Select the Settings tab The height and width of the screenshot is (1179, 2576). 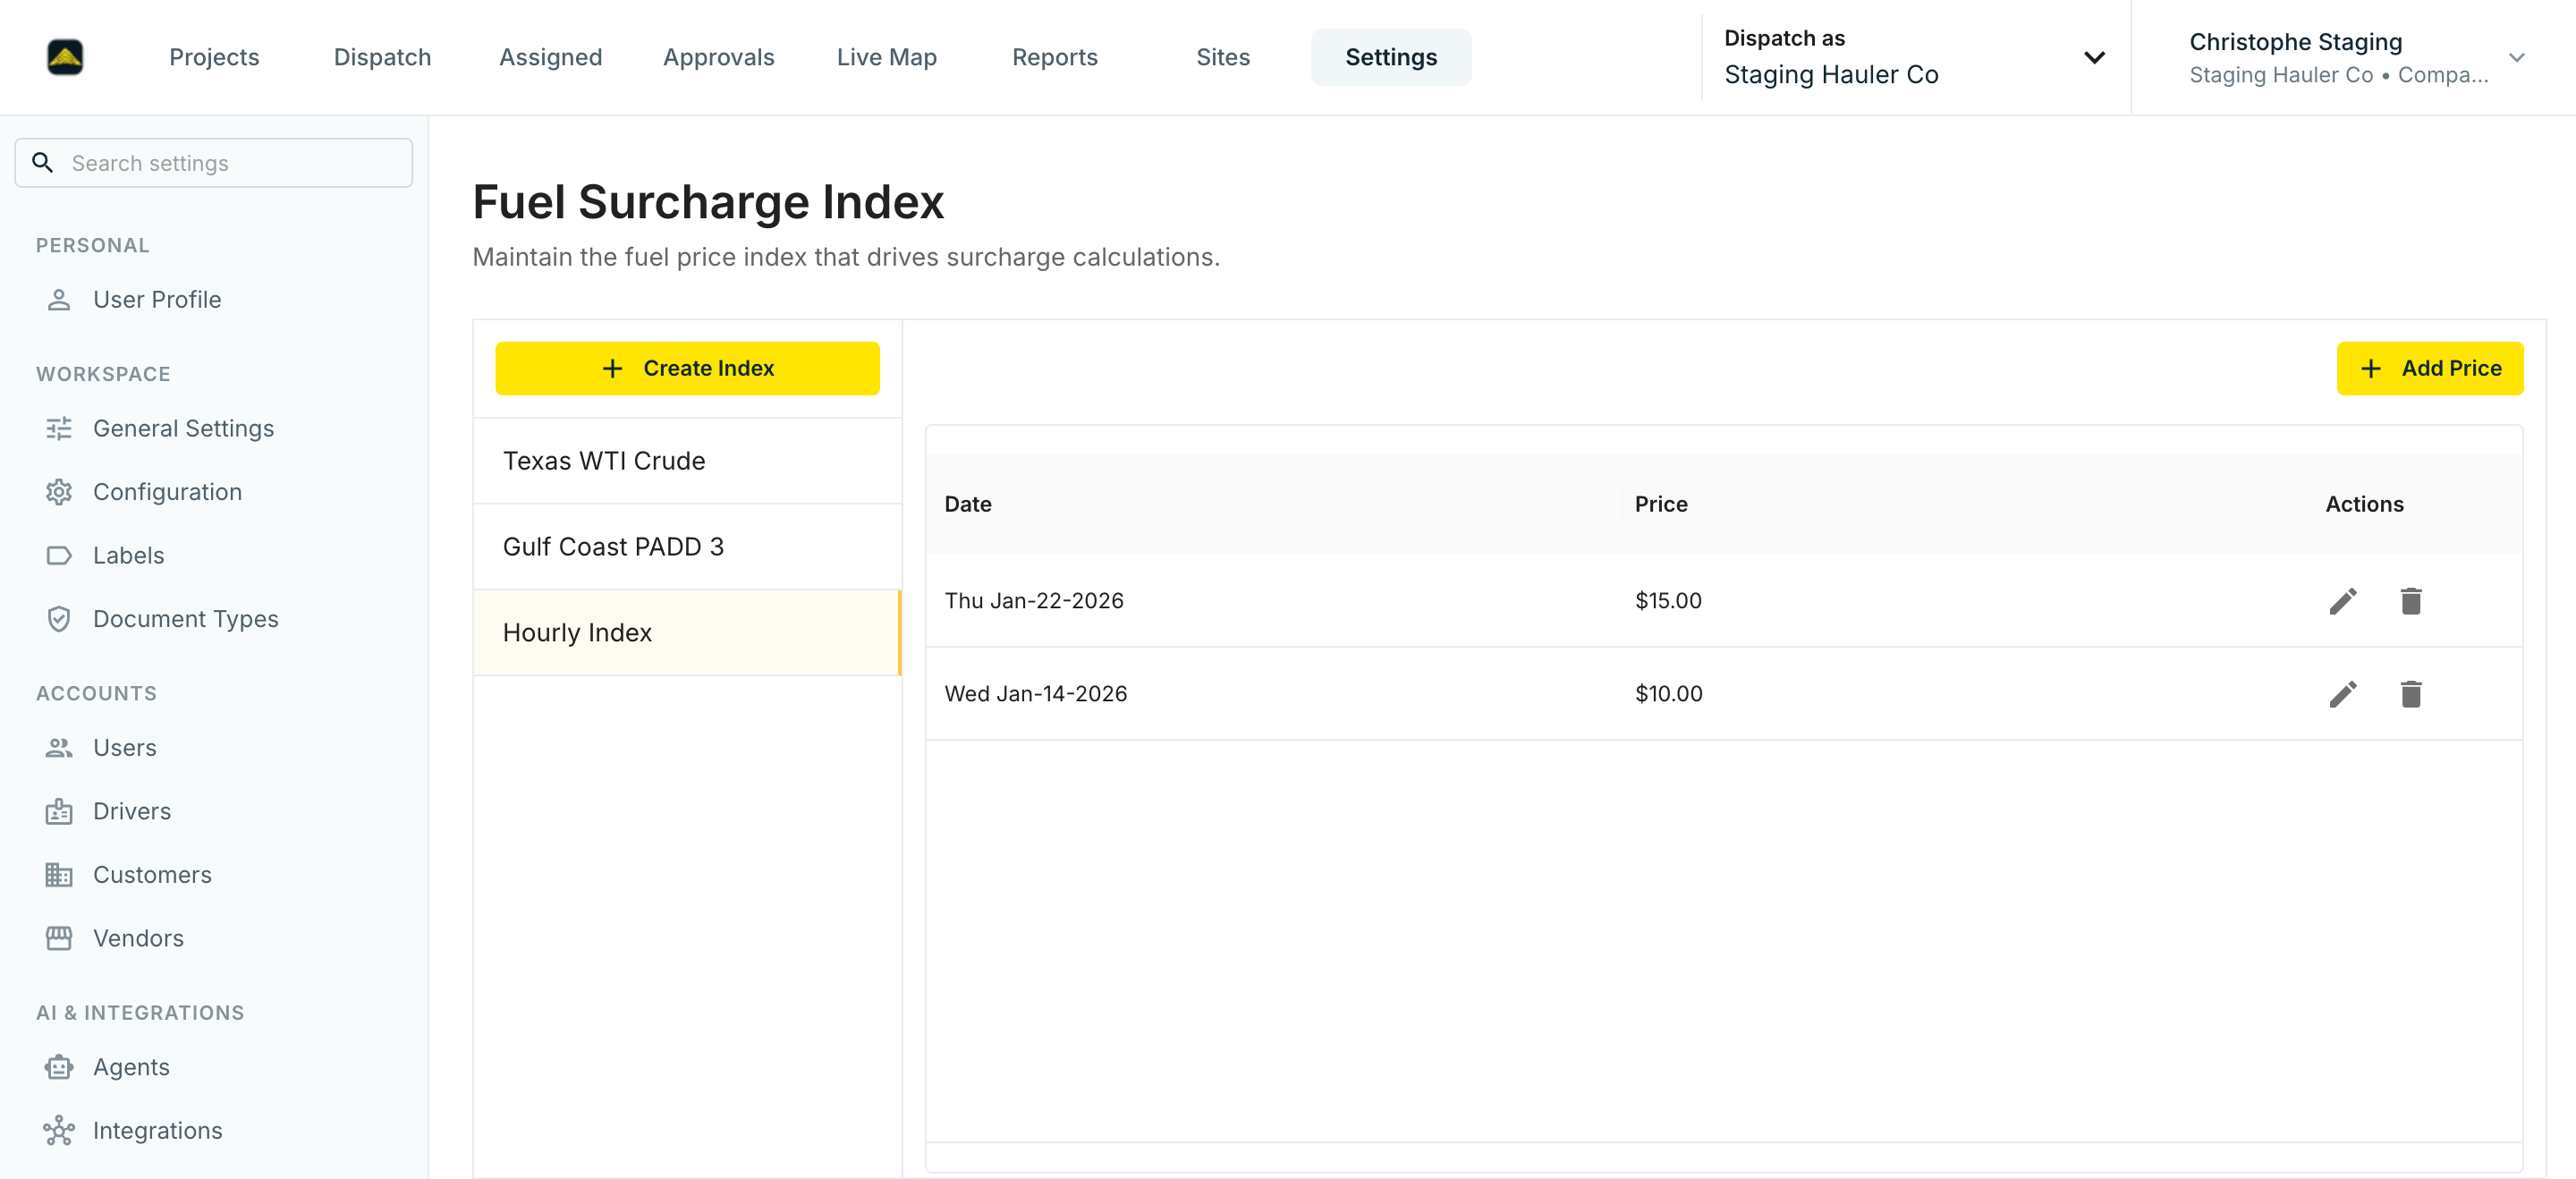pos(1391,57)
